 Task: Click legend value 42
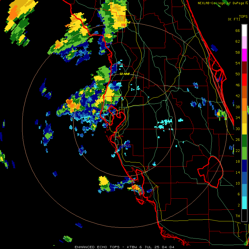(x=238, y=96)
